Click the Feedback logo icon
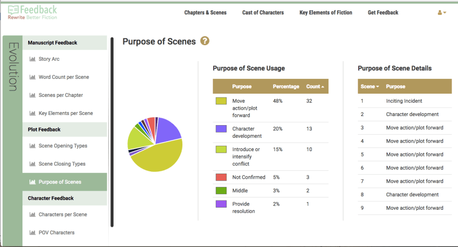The height and width of the screenshot is (247, 458). (x=14, y=9)
